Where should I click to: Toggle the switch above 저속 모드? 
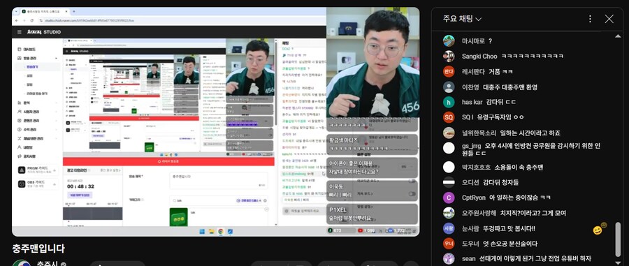[x=412, y=181]
